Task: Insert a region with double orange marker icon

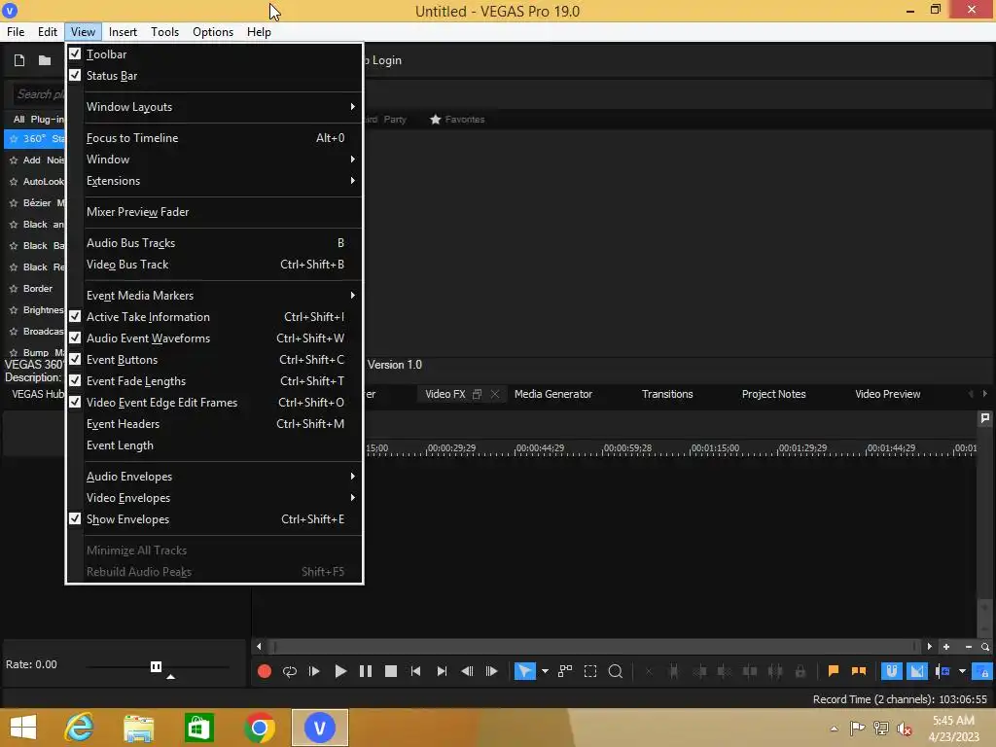Action: (x=859, y=671)
